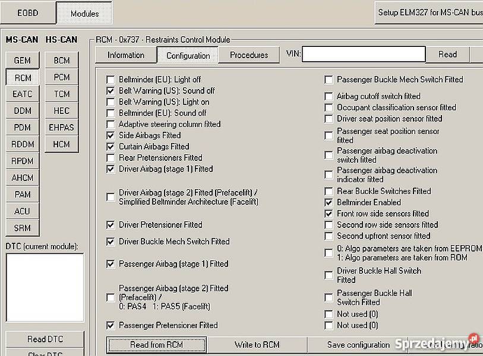Open the Information tab
483x356 pixels.
[x=125, y=55]
